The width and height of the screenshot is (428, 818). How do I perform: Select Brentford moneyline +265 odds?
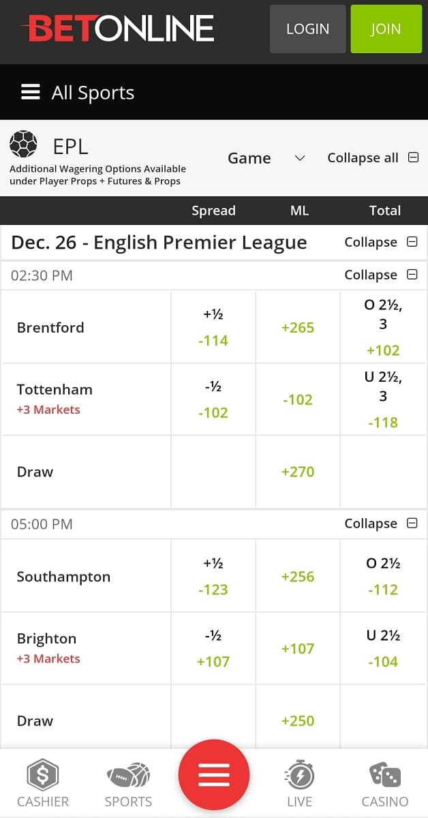tap(298, 327)
